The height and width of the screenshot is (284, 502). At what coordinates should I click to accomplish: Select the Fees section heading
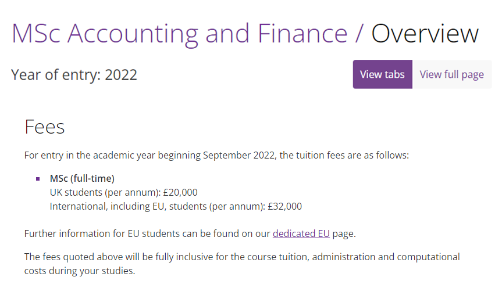44,127
